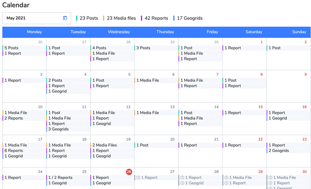Click clock icon beside May 28 Report
This screenshot has width=311, height=189.
(182, 178)
